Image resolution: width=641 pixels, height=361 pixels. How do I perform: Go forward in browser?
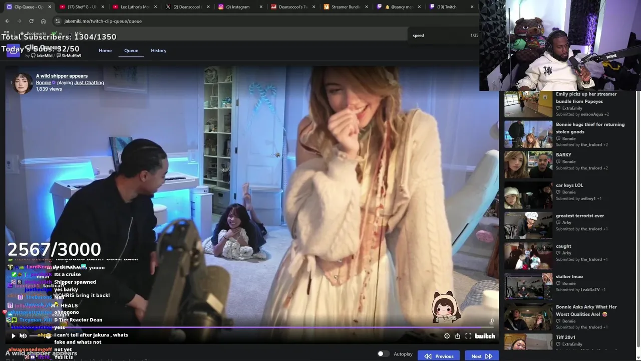tap(19, 21)
